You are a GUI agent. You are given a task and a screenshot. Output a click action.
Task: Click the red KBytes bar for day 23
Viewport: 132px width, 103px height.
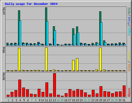(x=93, y=93)
